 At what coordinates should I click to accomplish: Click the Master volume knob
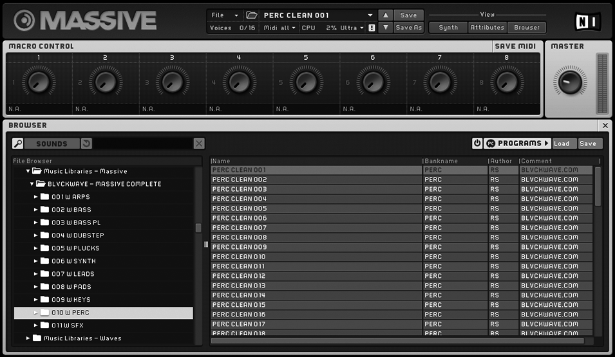click(569, 82)
